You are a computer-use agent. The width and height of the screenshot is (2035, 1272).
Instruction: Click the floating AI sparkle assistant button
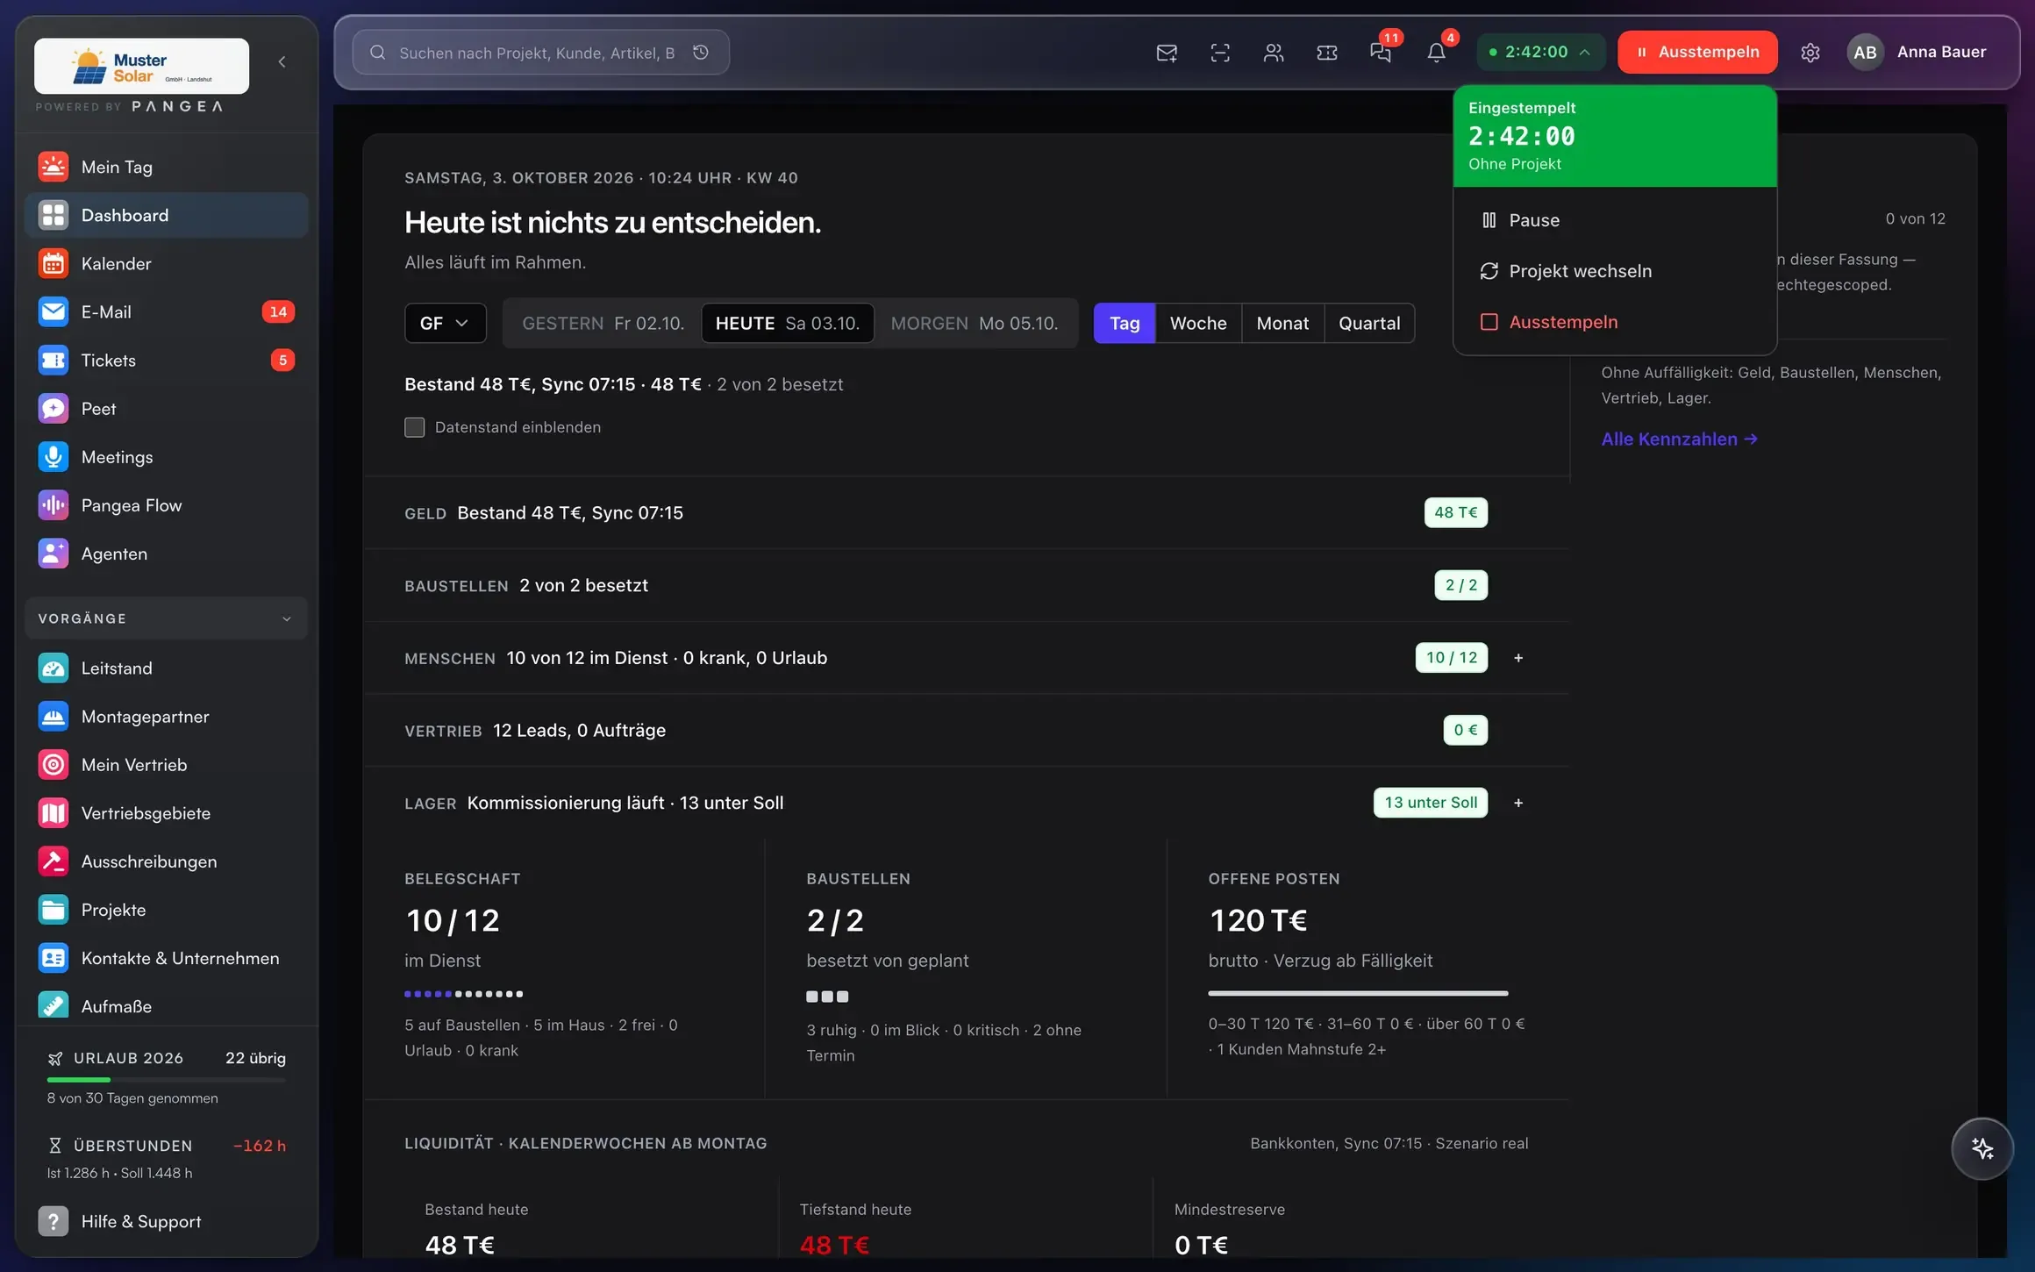pyautogui.click(x=1981, y=1148)
